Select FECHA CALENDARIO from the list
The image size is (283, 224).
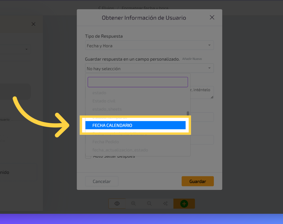(x=135, y=125)
